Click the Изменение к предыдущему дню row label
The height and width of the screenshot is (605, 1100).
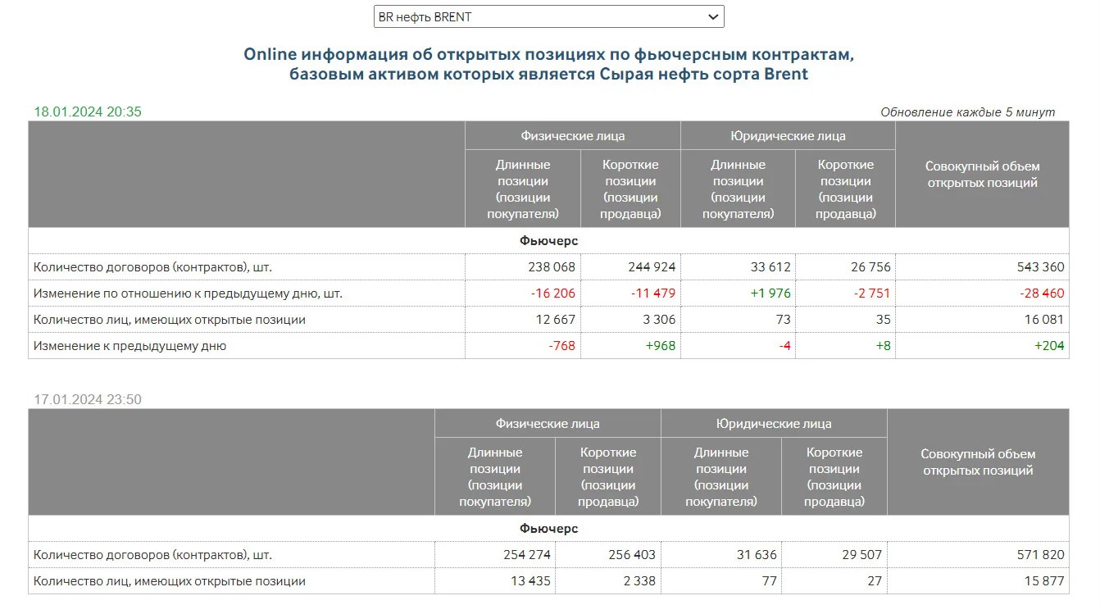pyautogui.click(x=130, y=346)
